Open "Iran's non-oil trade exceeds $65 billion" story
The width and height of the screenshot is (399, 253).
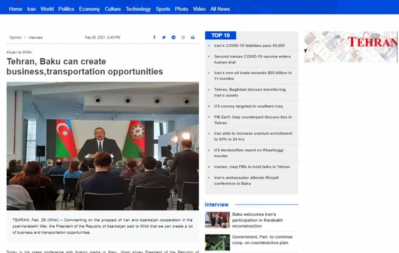point(253,76)
